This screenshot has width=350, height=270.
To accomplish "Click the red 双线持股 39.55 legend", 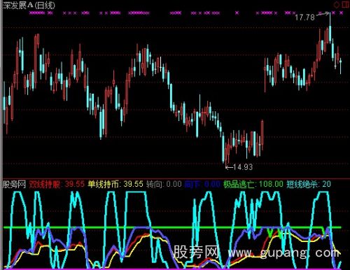I will tap(57, 185).
